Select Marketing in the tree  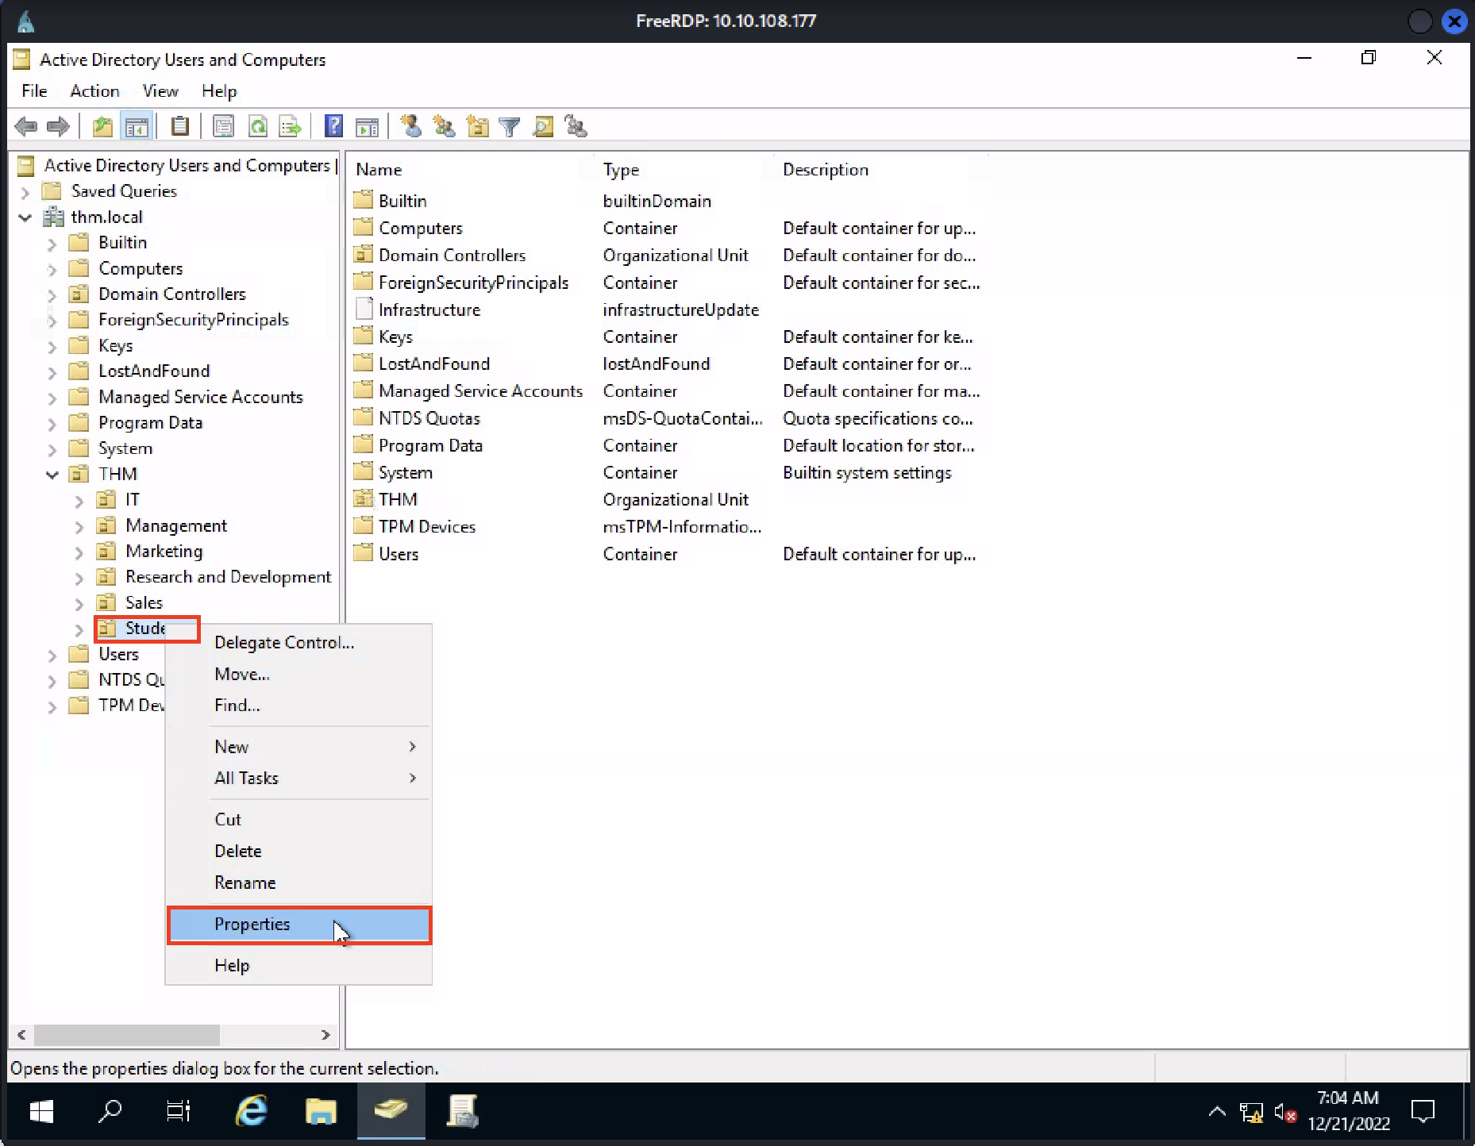coord(164,552)
